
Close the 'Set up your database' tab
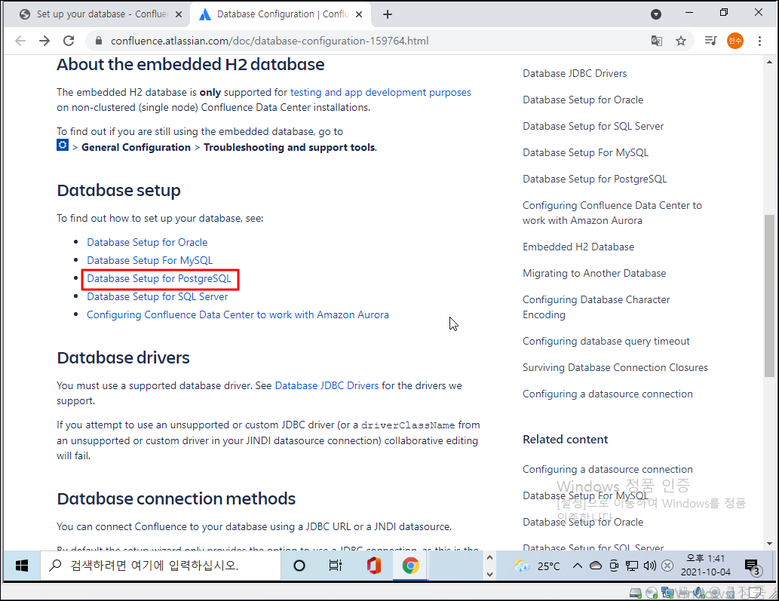(x=179, y=14)
